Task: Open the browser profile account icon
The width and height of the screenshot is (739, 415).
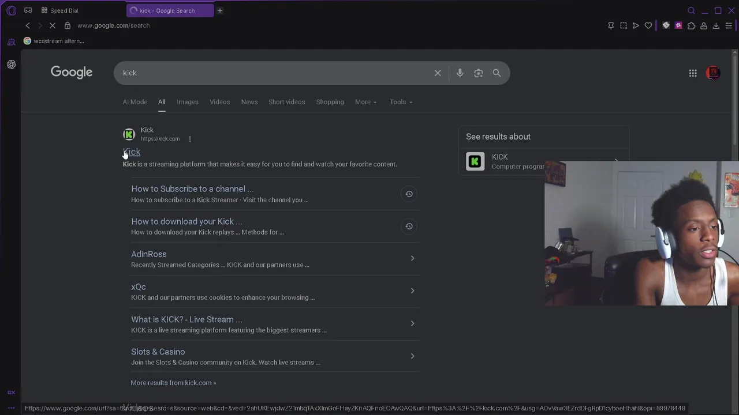Action: point(704,25)
